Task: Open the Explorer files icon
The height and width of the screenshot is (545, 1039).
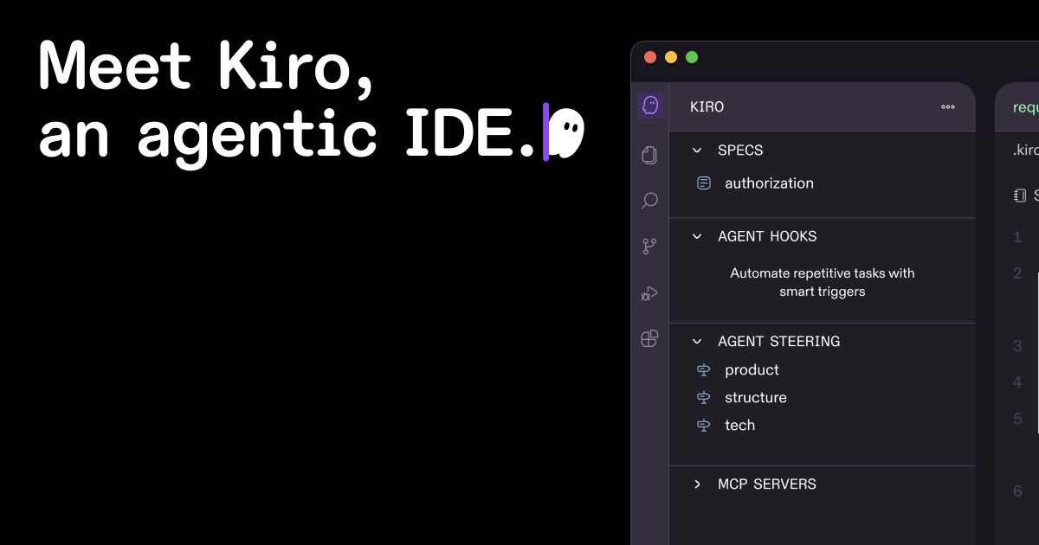Action: coord(649,155)
